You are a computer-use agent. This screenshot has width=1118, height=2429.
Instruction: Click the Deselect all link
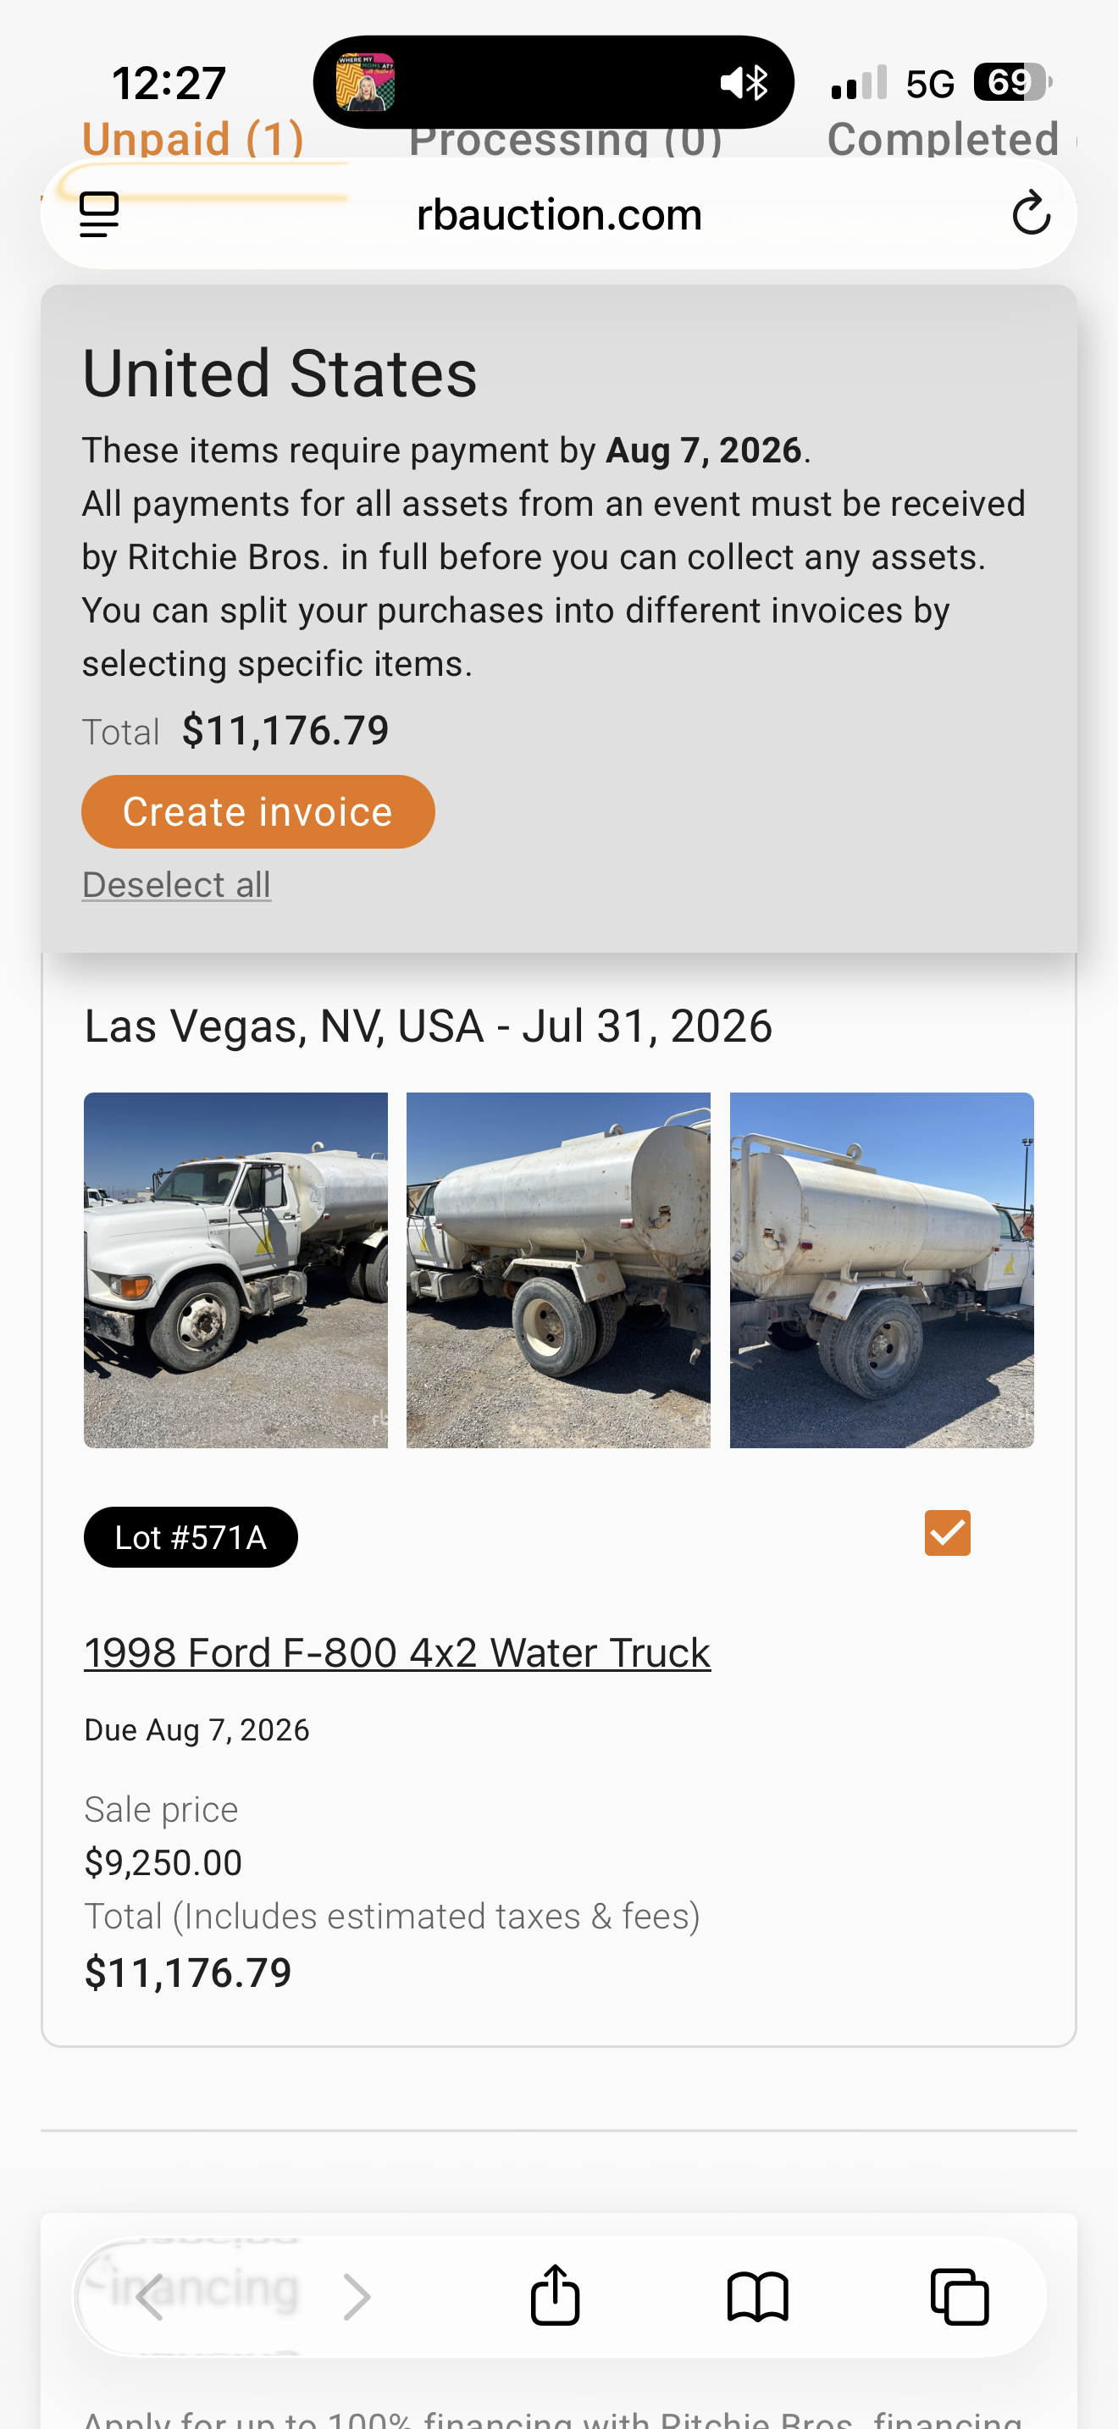coord(176,884)
